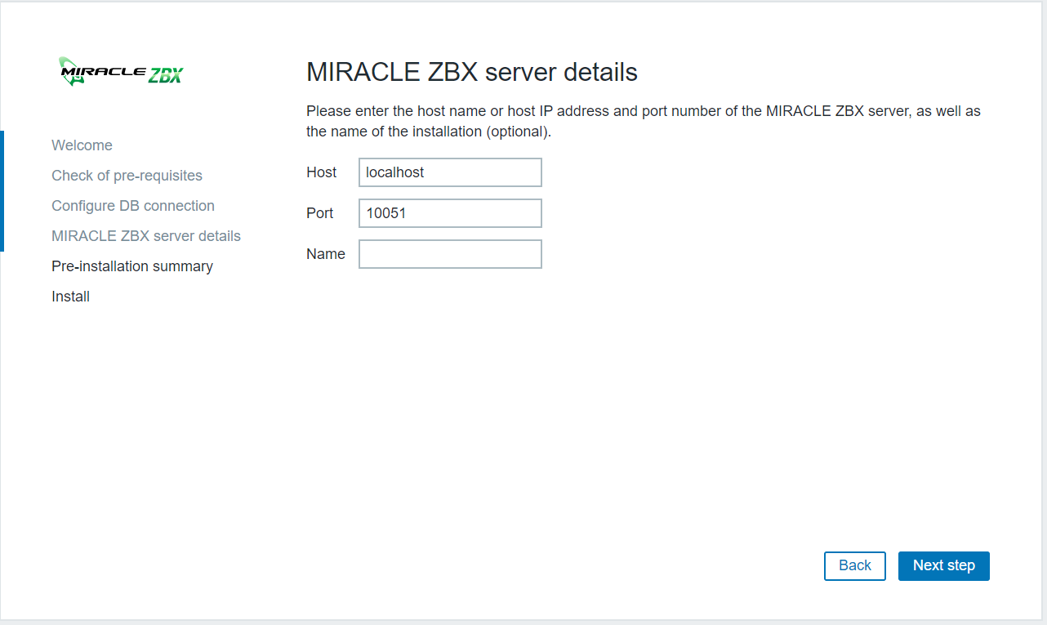Focus the Host input containing localhost
Screen dimensions: 1047x625
pyautogui.click(x=450, y=172)
